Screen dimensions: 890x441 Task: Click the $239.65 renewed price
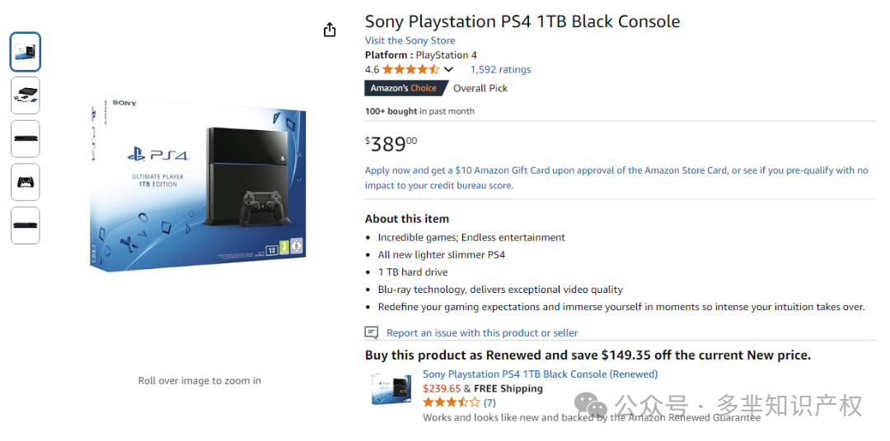[x=442, y=389]
